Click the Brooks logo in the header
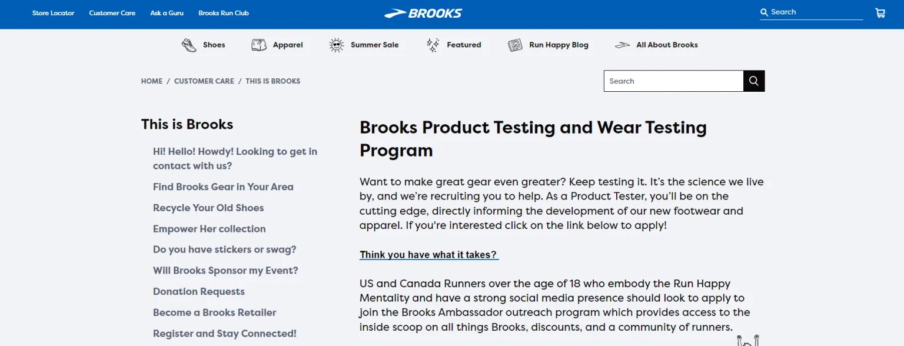This screenshot has width=904, height=346. 423,13
